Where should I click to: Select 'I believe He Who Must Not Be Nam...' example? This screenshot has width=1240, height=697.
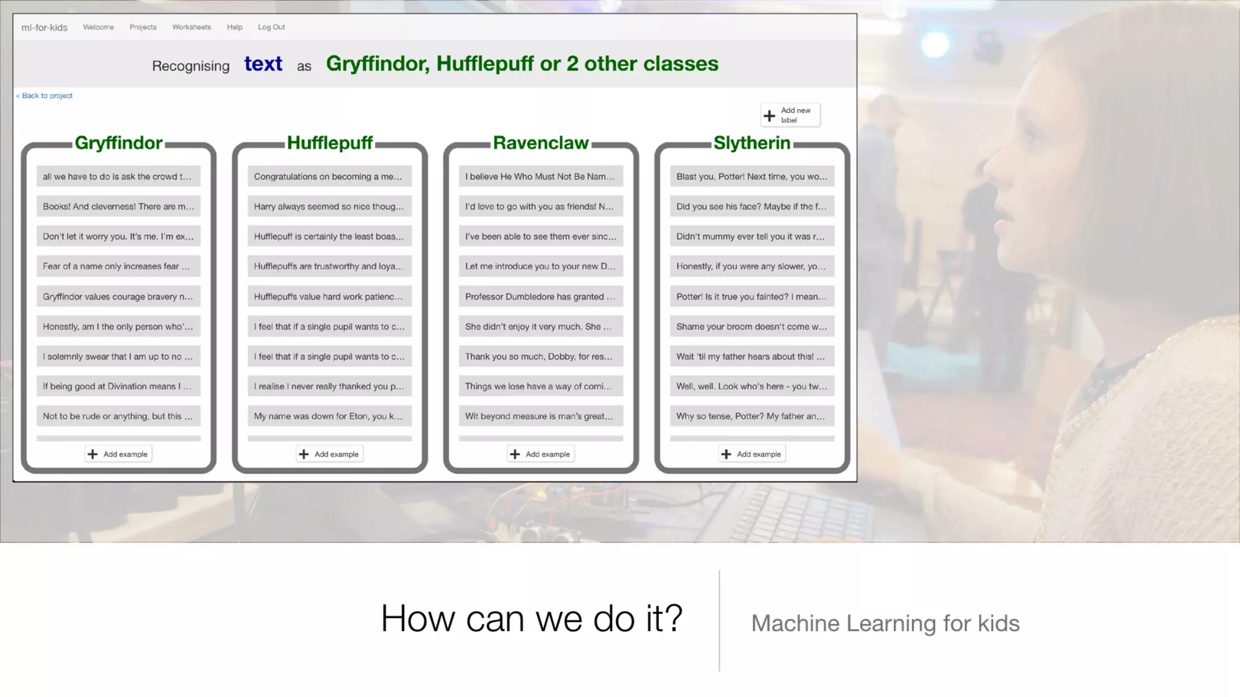541,177
